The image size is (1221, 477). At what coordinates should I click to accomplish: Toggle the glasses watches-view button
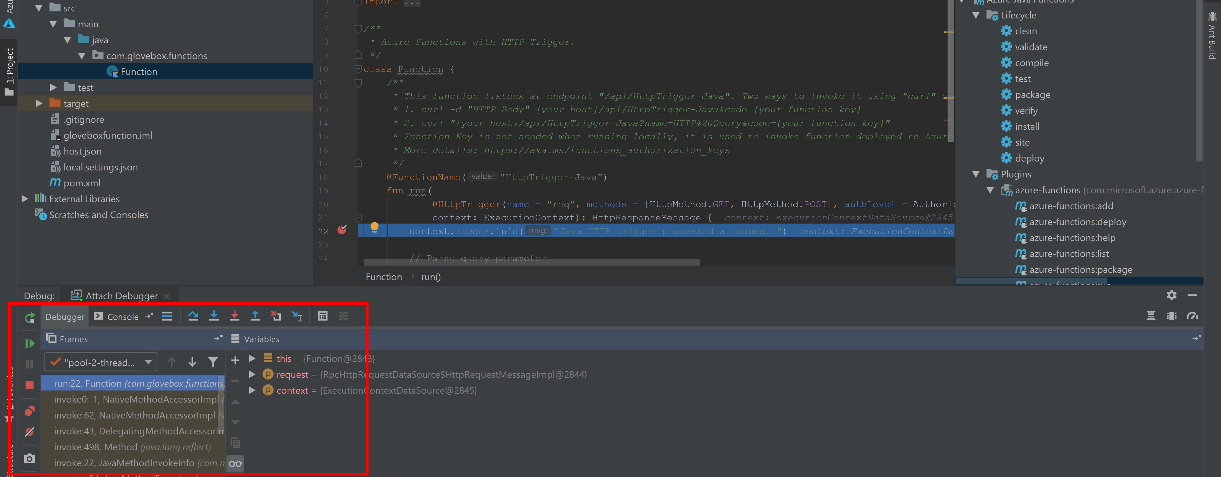tap(235, 463)
